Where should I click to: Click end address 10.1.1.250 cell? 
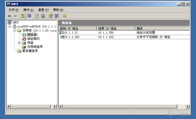pyautogui.click(x=106, y=33)
